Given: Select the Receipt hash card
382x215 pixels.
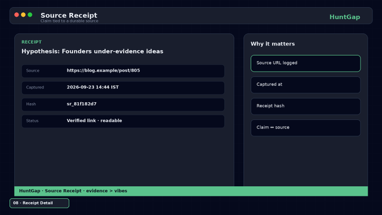Looking at the screenshot, I should pyautogui.click(x=306, y=106).
